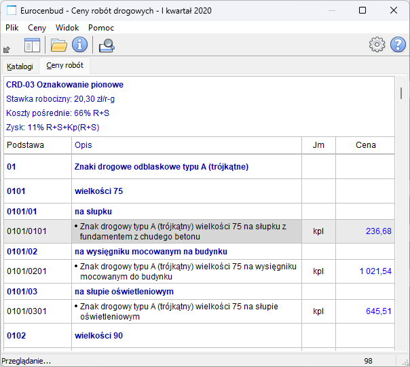Screen dimensions: 410x367
Task: Select row 0101/0101 sign on post
Action: (x=186, y=231)
